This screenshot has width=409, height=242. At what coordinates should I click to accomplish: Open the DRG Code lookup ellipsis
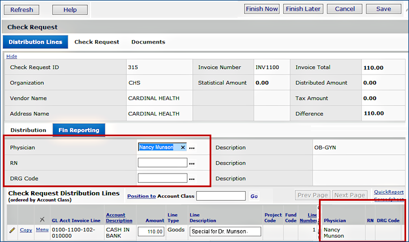click(192, 179)
